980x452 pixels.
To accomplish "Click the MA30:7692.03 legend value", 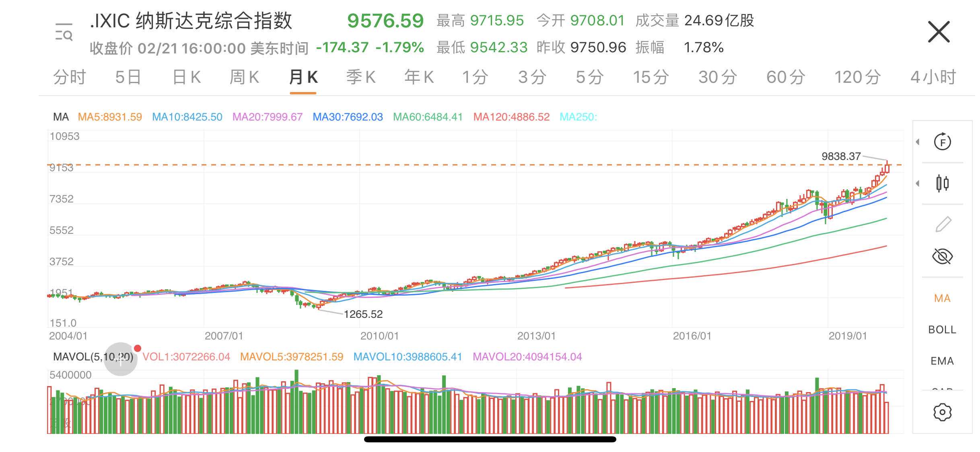I will 348,117.
